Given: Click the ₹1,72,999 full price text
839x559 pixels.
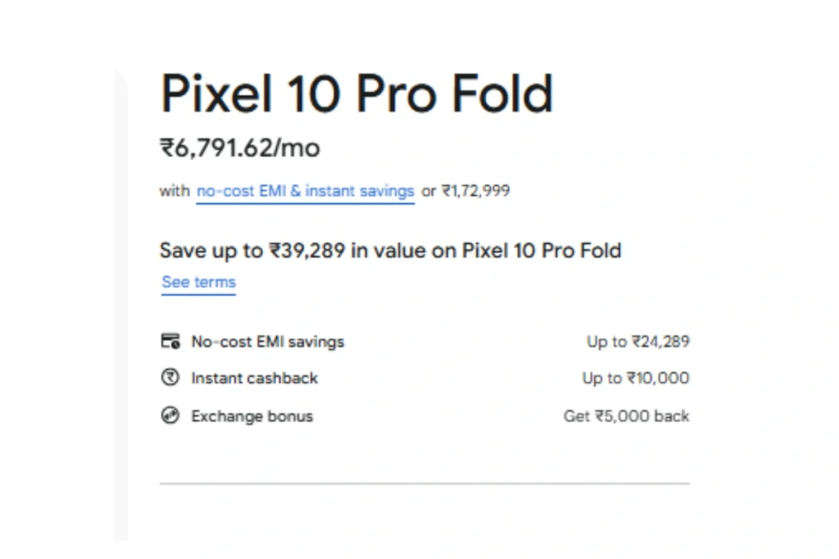Looking at the screenshot, I should [x=475, y=192].
